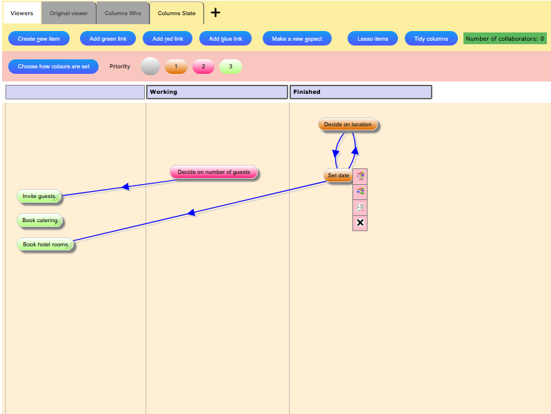Click Add red link button

(168, 39)
